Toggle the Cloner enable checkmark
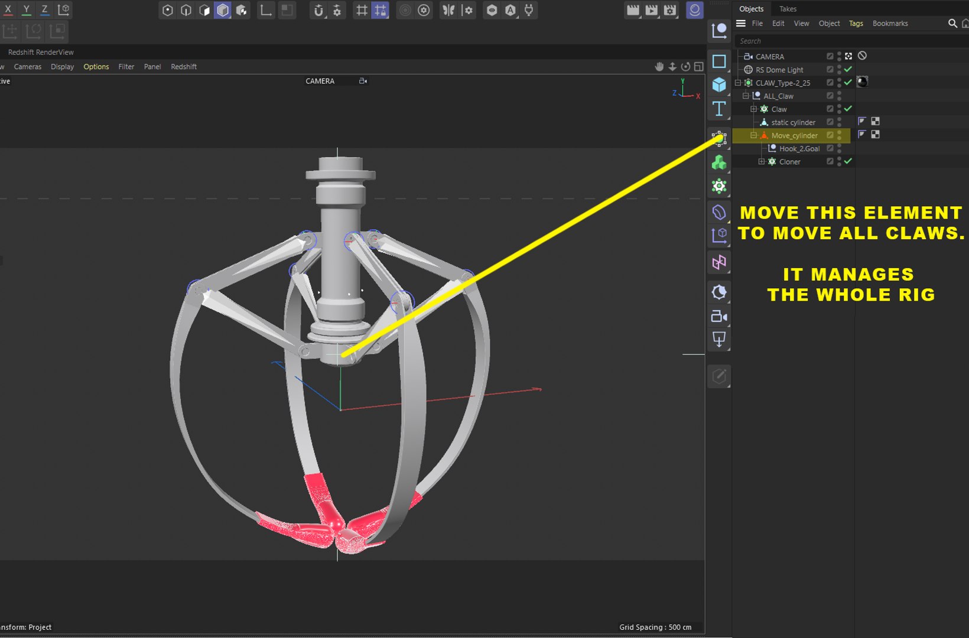The height and width of the screenshot is (638, 969). click(848, 161)
